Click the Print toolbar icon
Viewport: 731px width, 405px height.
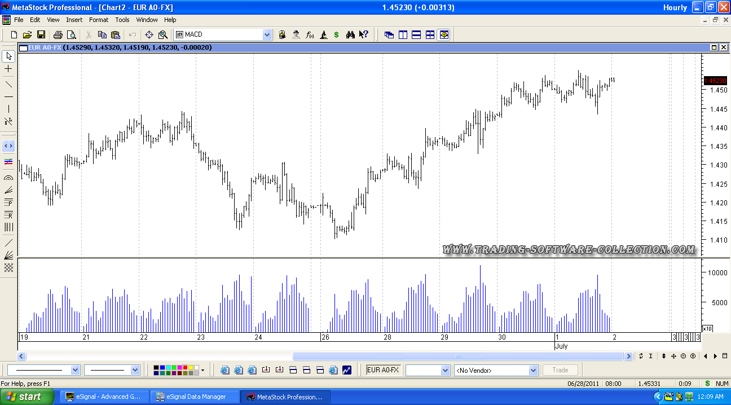pyautogui.click(x=58, y=35)
